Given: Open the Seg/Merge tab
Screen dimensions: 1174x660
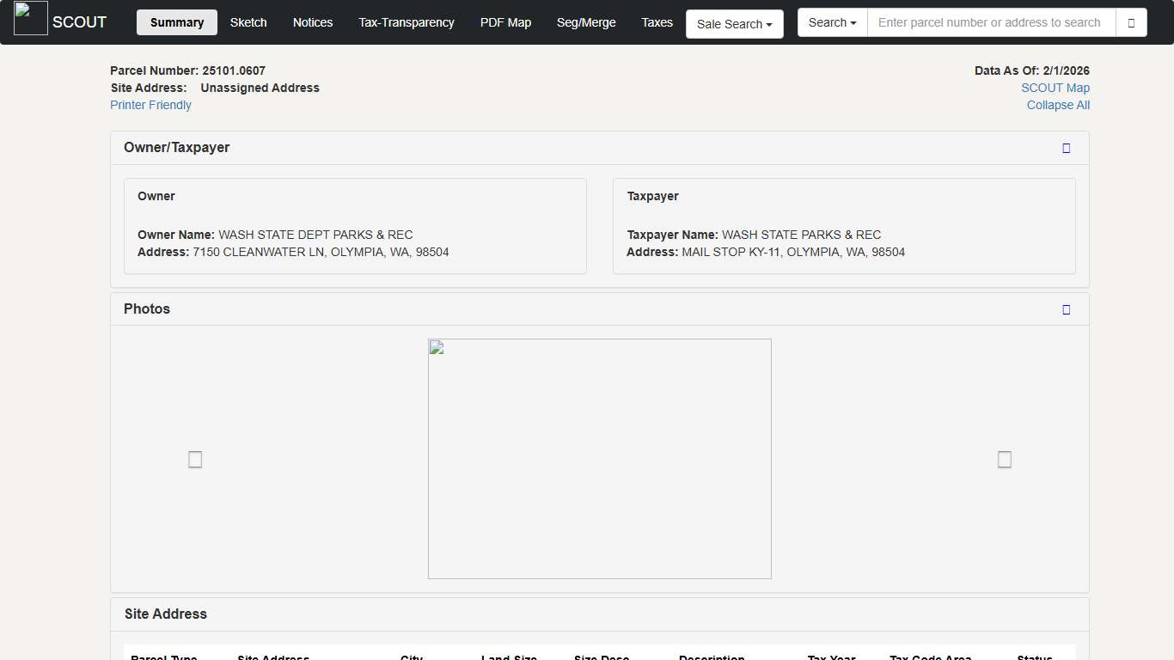Looking at the screenshot, I should pyautogui.click(x=586, y=22).
